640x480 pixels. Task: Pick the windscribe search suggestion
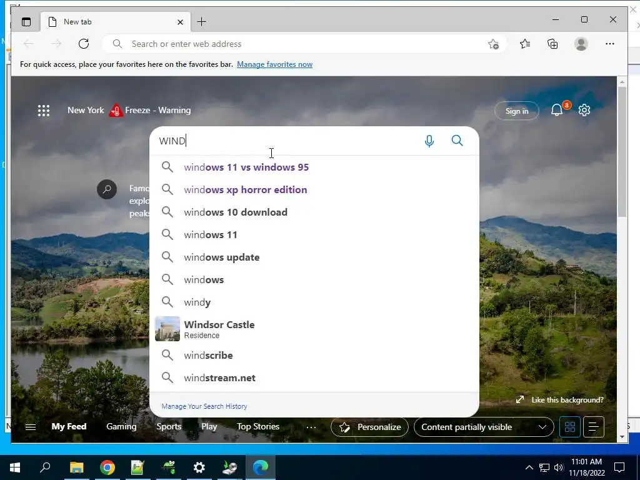tap(314, 355)
